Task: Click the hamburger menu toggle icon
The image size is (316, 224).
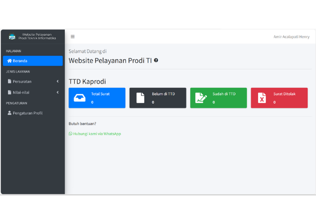Action: click(73, 37)
